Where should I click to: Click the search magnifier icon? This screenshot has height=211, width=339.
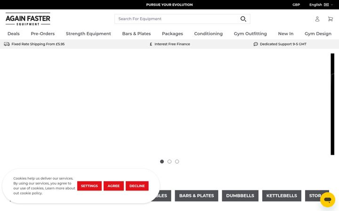243,19
